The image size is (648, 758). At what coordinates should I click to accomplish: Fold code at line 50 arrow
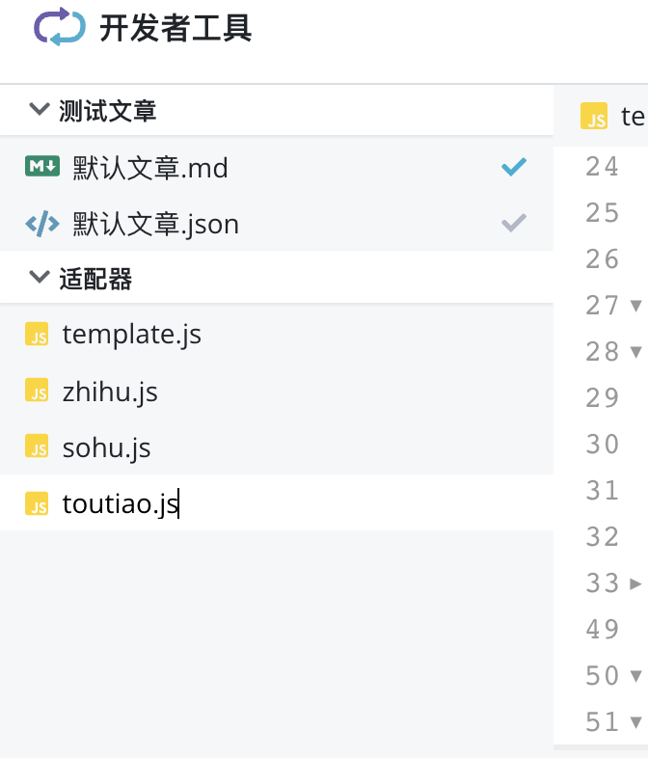point(635,676)
